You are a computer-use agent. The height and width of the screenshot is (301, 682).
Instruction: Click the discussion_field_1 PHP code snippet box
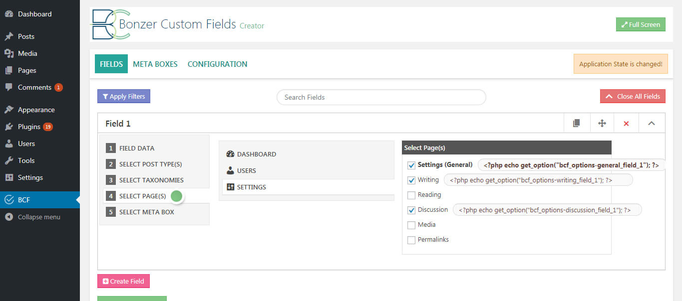(x=547, y=210)
